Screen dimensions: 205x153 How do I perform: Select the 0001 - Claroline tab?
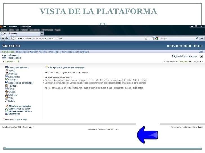click(x=20, y=34)
